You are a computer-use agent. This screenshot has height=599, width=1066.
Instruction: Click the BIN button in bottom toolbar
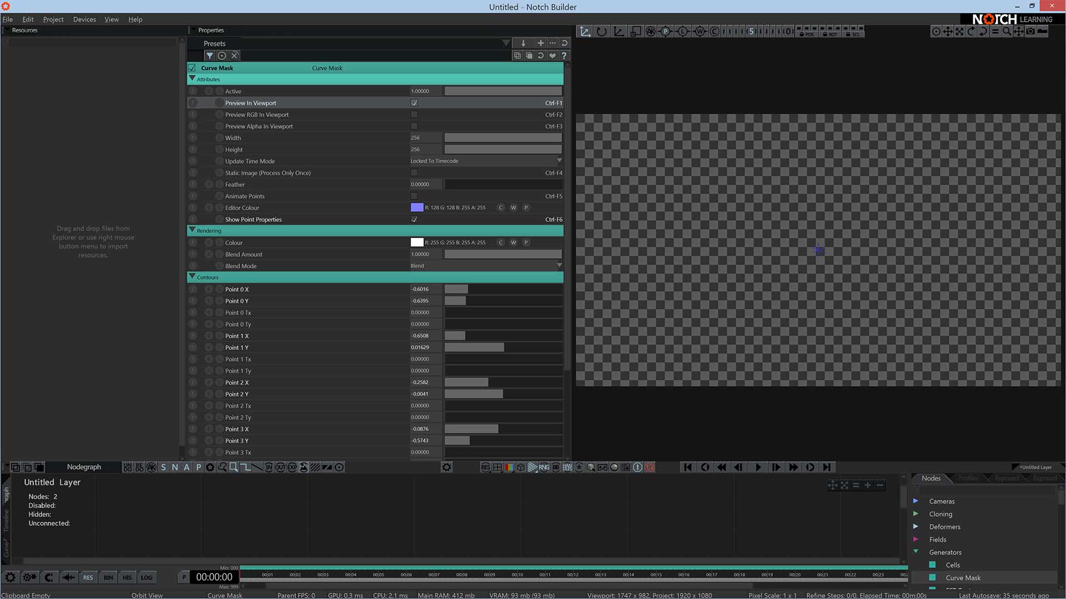pyautogui.click(x=108, y=577)
